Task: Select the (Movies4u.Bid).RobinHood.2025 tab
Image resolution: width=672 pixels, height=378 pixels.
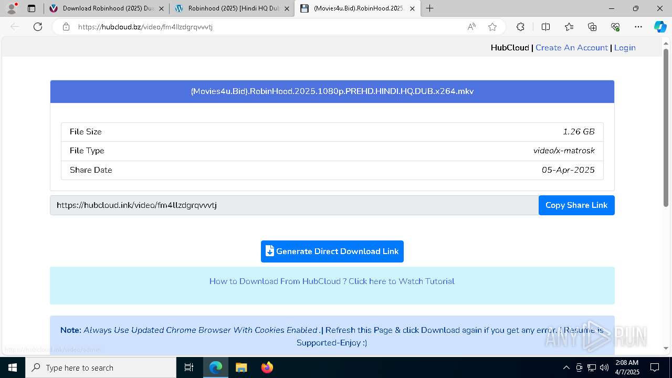Action: [358, 8]
